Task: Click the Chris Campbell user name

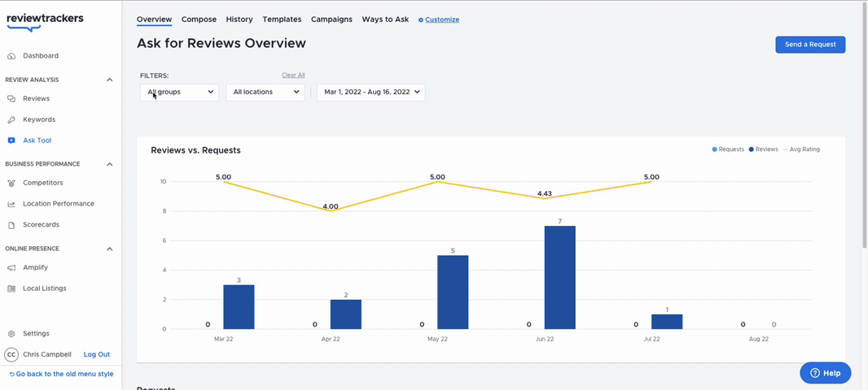Action: (x=47, y=354)
